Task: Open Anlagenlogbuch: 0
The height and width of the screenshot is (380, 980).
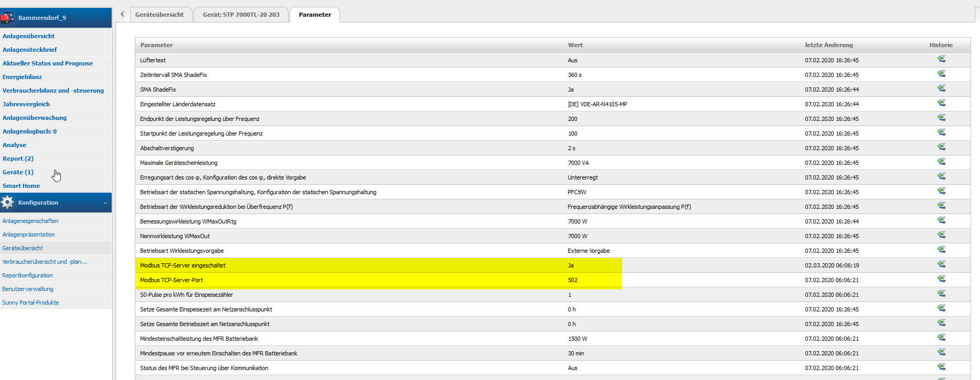Action: (30, 131)
